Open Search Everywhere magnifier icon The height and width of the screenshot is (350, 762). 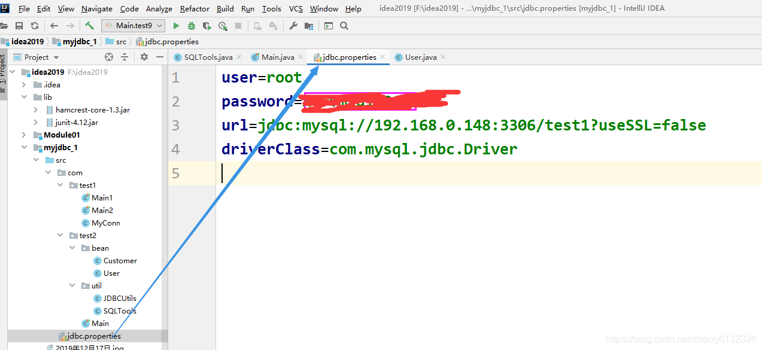point(344,26)
